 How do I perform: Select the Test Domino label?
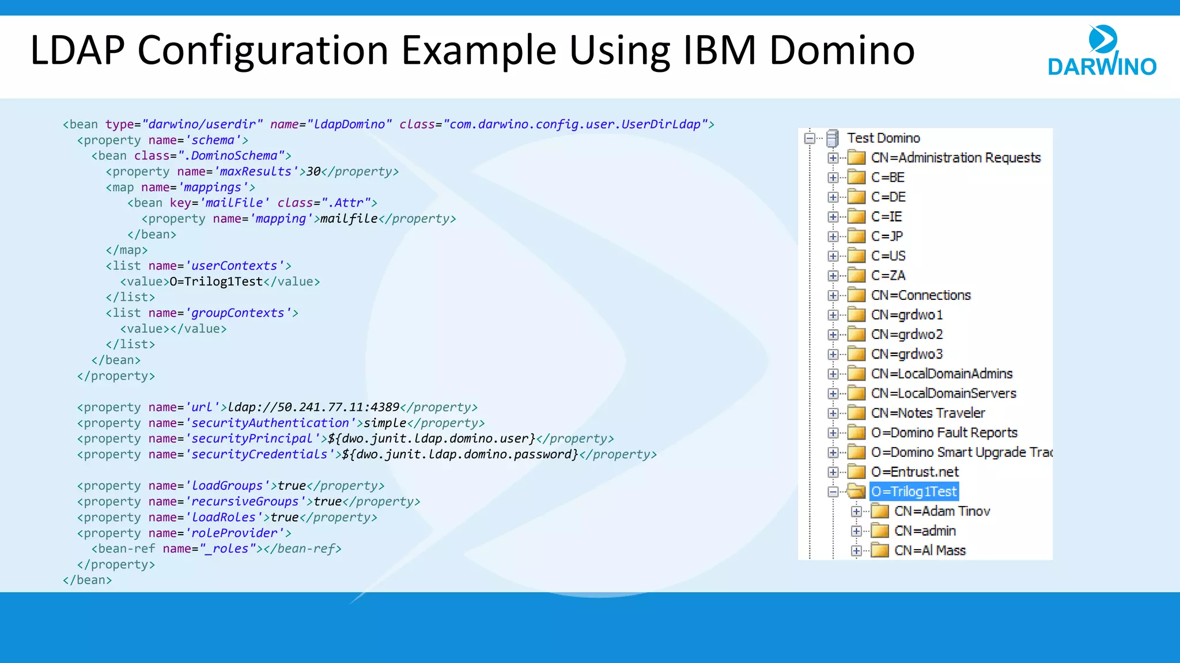point(883,138)
